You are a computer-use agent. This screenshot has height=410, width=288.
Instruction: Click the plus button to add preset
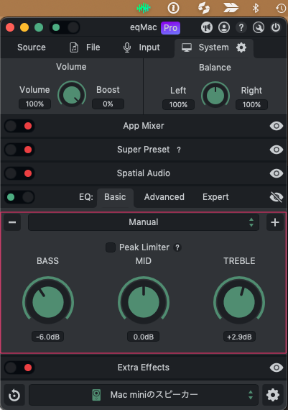275,222
